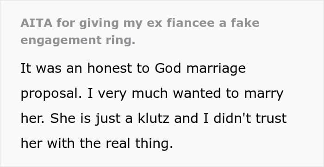Click the word "just" before "a klutz"
Viewport: 324px width, 167px height.
pyautogui.click(x=107, y=119)
